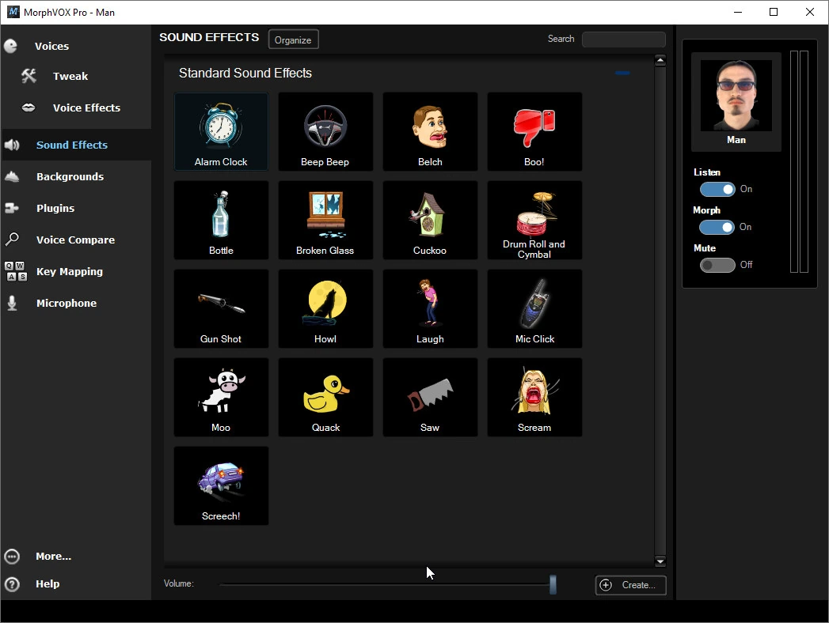
Task: Disable the Morph switch
Action: point(717,227)
